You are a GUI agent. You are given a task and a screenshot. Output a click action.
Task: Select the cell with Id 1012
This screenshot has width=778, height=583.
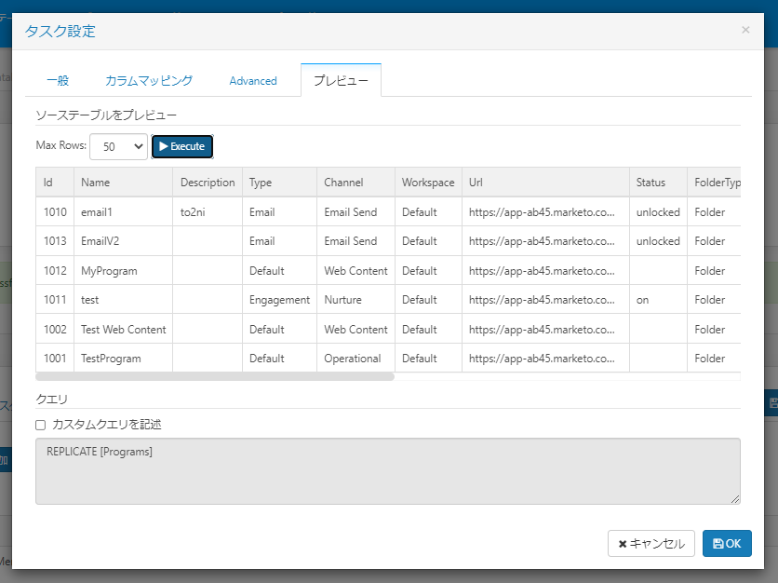click(55, 271)
